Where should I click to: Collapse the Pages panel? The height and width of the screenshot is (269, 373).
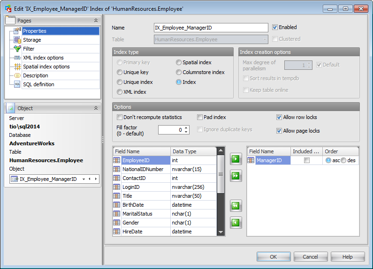[96, 21]
